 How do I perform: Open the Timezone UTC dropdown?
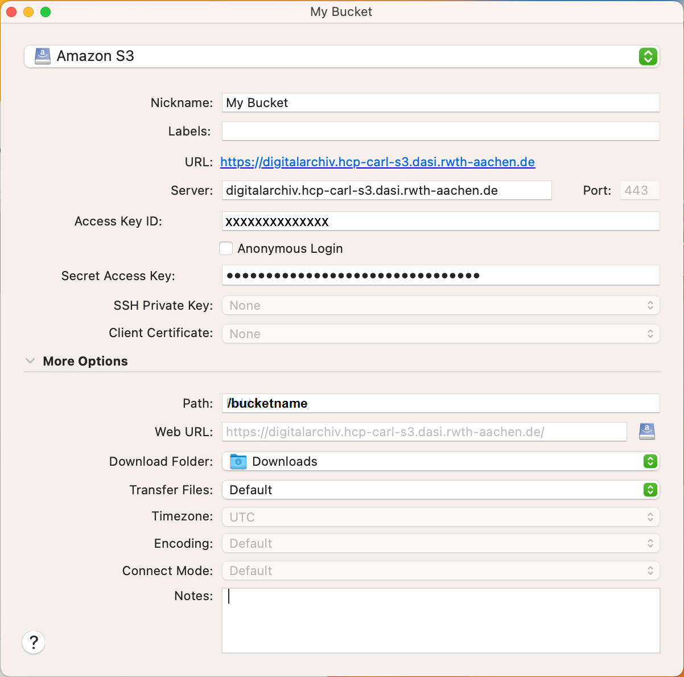[x=440, y=517]
